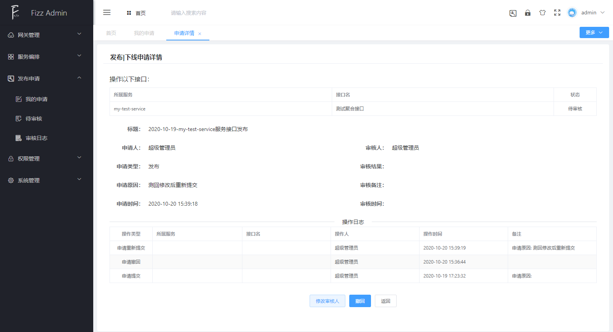Click the timestamp 2020-10-20 15:39:19
The width and height of the screenshot is (613, 332).
point(444,248)
